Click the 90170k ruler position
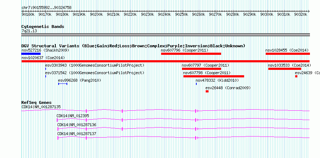Screen dimensions: 320x158 click(45, 14)
